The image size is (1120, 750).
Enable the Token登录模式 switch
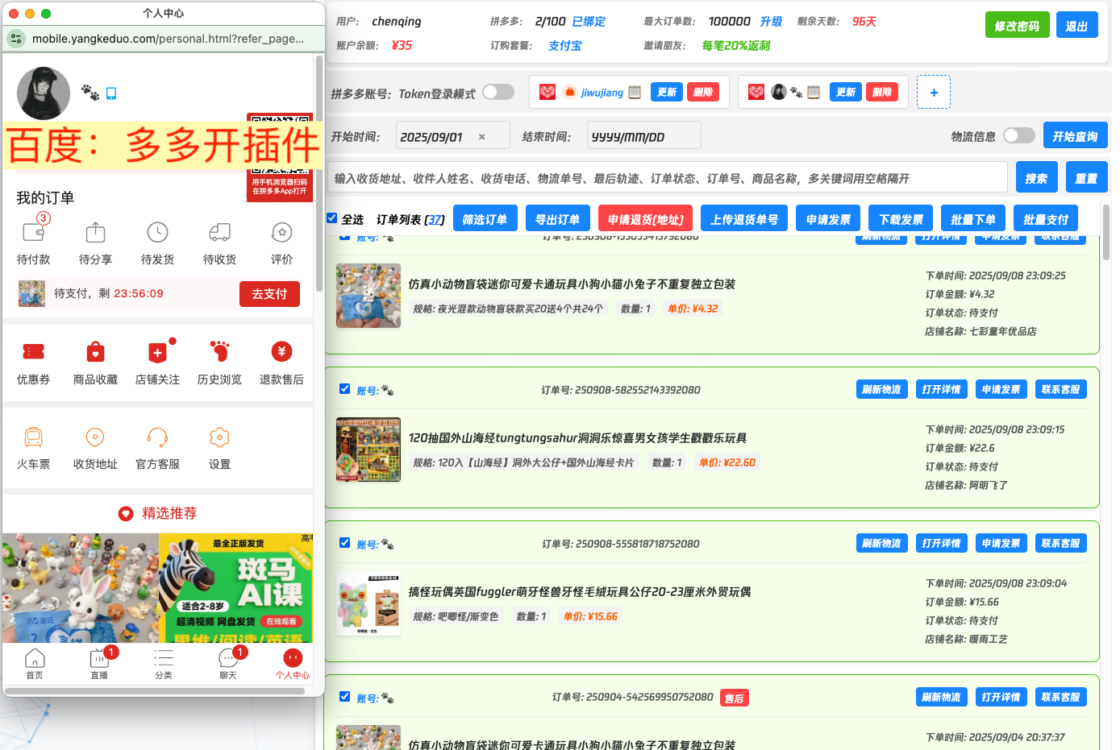498,92
